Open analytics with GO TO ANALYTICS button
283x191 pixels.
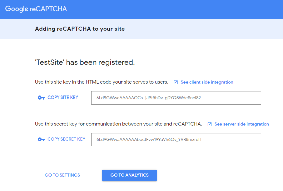point(129,175)
